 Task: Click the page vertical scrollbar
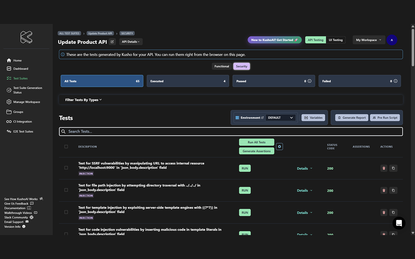[x=413, y=47]
